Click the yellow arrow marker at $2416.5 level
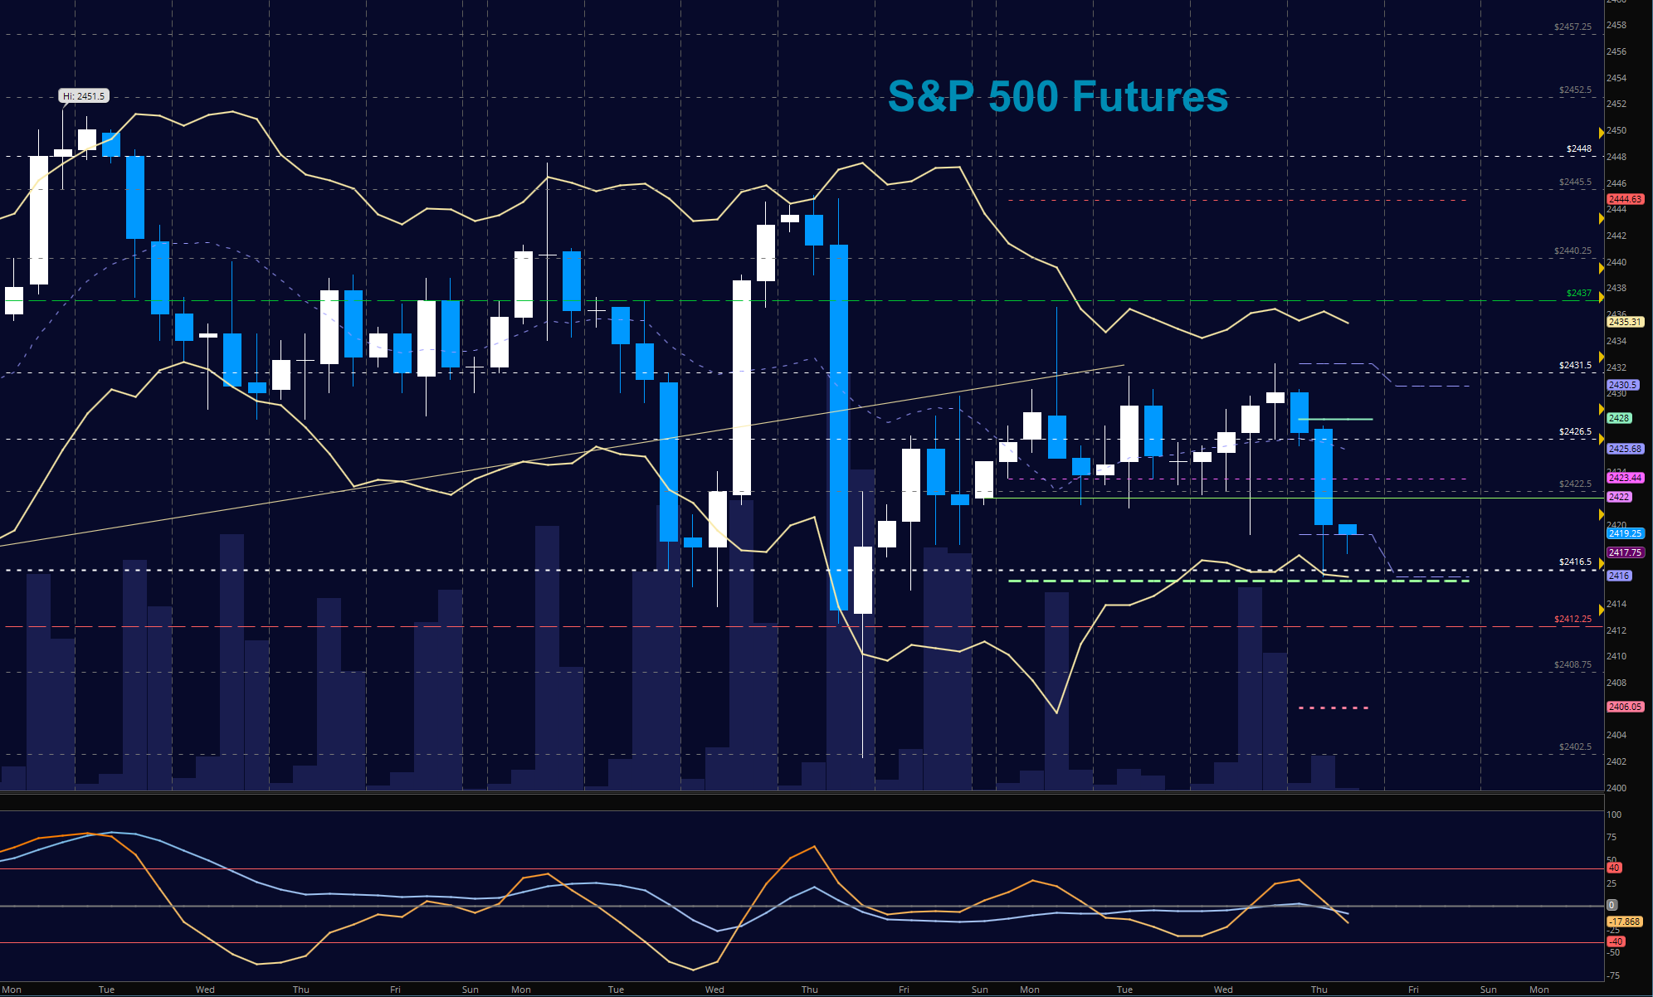The image size is (1653, 997). [x=1601, y=564]
